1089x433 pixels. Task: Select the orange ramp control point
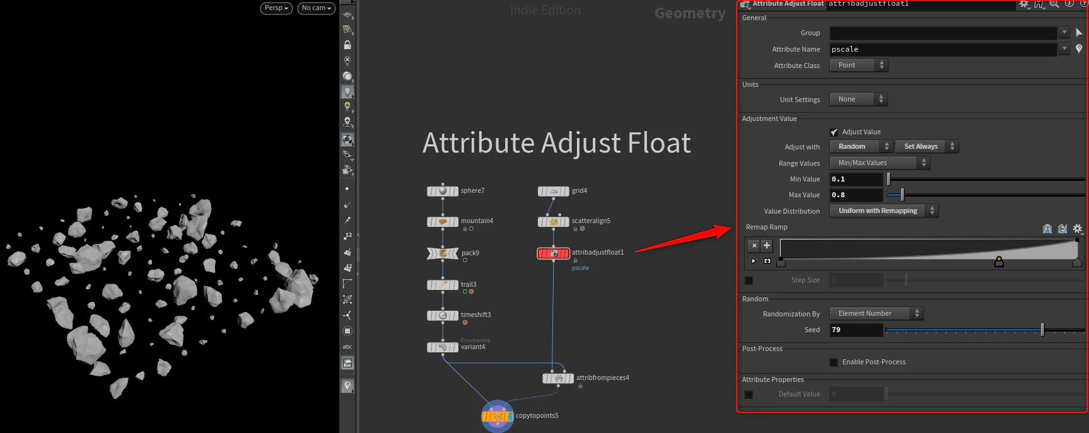999,262
